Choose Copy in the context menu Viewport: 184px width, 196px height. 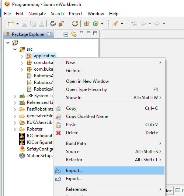tap(109, 108)
